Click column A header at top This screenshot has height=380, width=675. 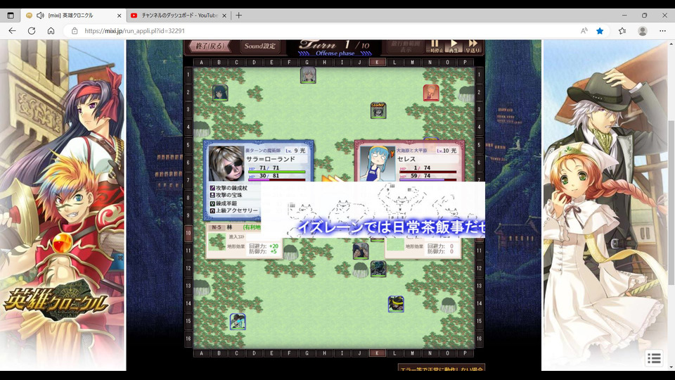[202, 63]
